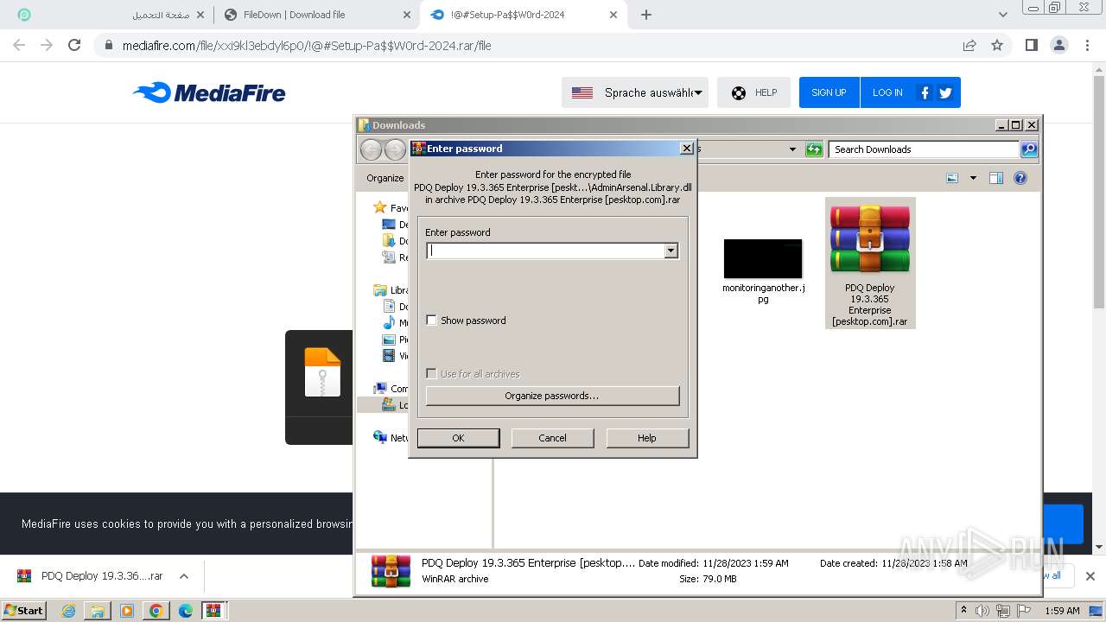The height and width of the screenshot is (622, 1106).
Task: Select the Setup-Pa$$W0rd-2024 browser tab
Action: click(523, 15)
